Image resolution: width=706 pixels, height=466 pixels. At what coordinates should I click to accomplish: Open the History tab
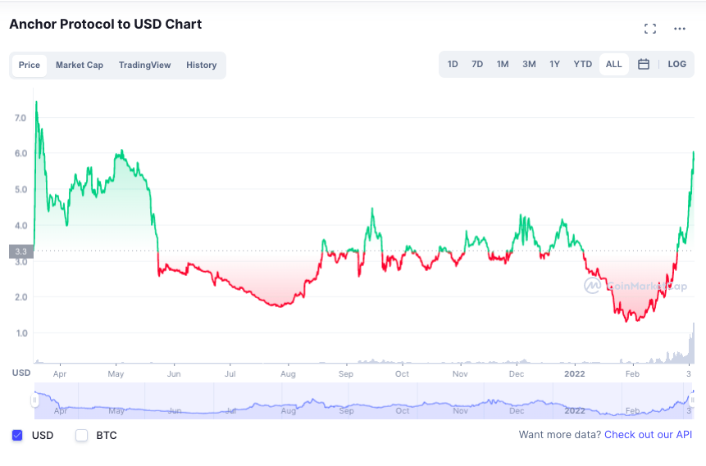coord(201,66)
